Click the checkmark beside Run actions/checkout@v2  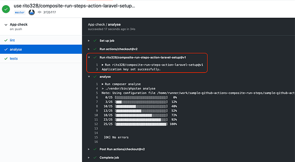(95, 49)
